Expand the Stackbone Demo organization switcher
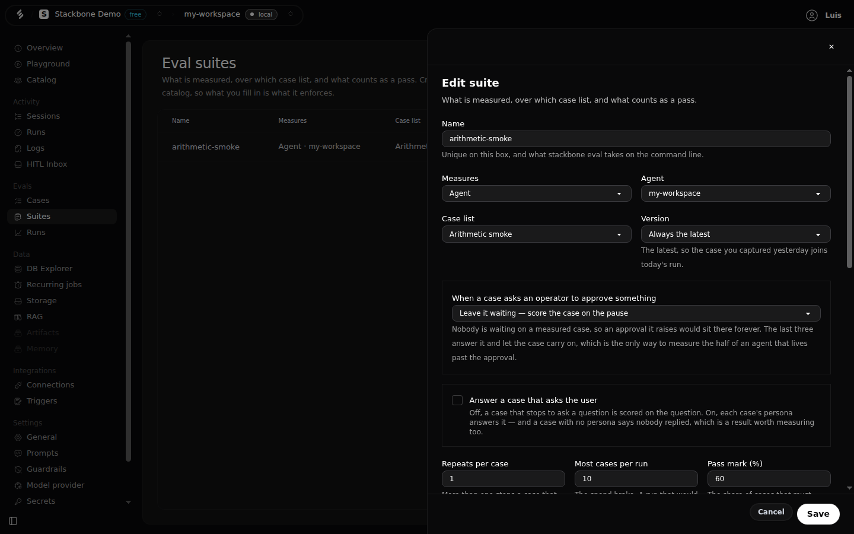 [x=160, y=14]
